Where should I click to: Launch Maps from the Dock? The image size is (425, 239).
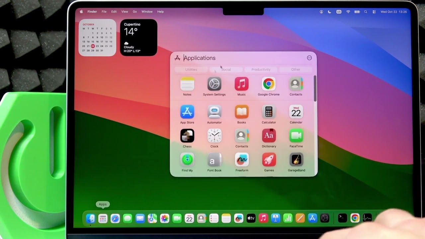(152, 218)
